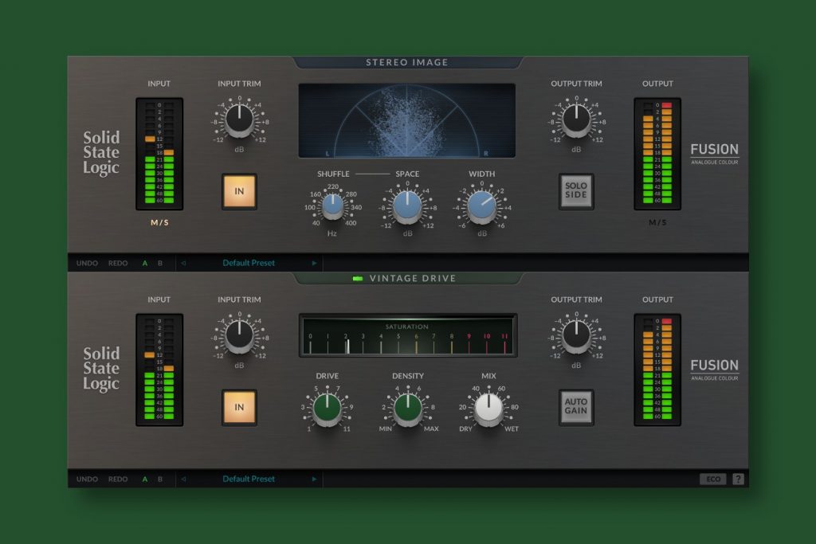Click the SPACE dB knob
816x544 pixels.
tap(407, 207)
